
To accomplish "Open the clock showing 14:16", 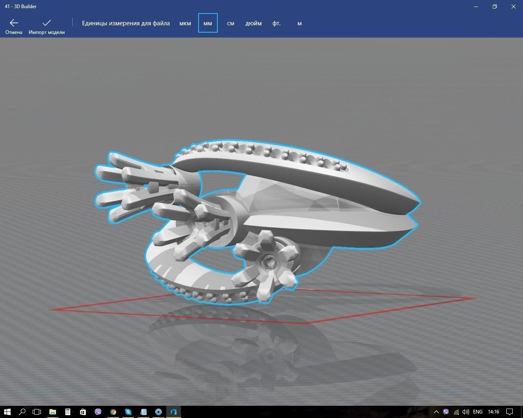I will tap(494, 412).
